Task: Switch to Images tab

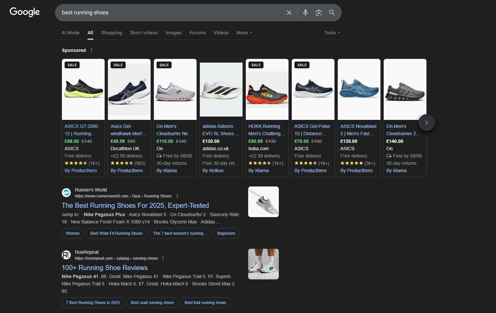Action: [174, 33]
